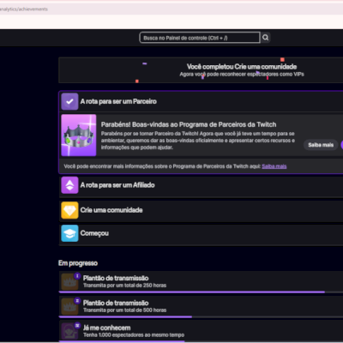Open the underlined Saiba mais link
The image size is (343, 343).
[274, 166]
